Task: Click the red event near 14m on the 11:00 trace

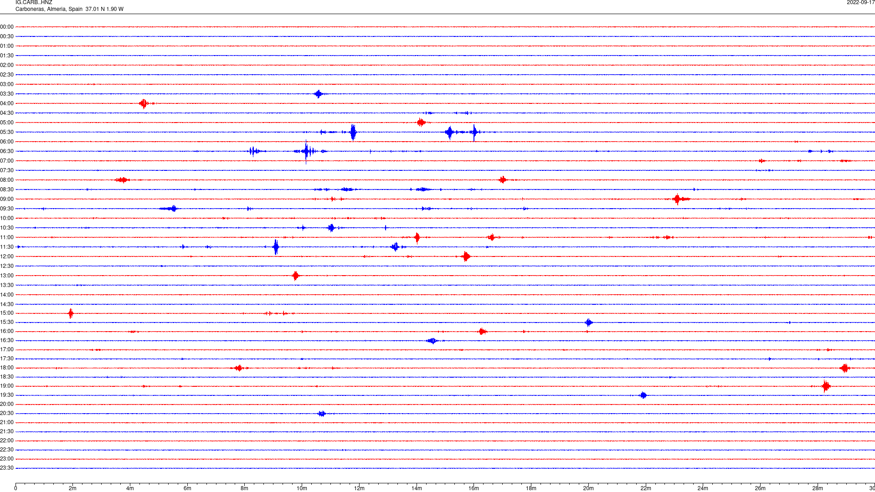Action: [x=417, y=237]
